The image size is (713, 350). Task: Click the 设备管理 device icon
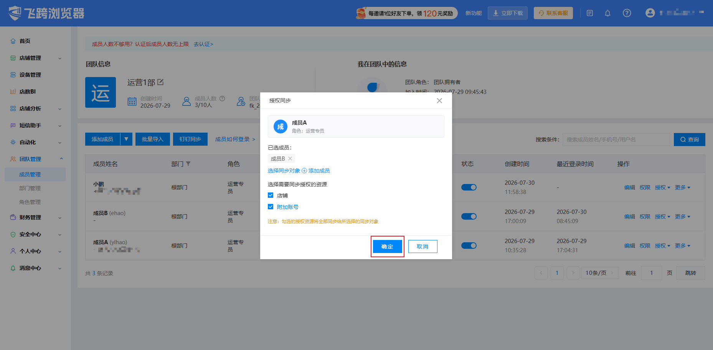[13, 75]
